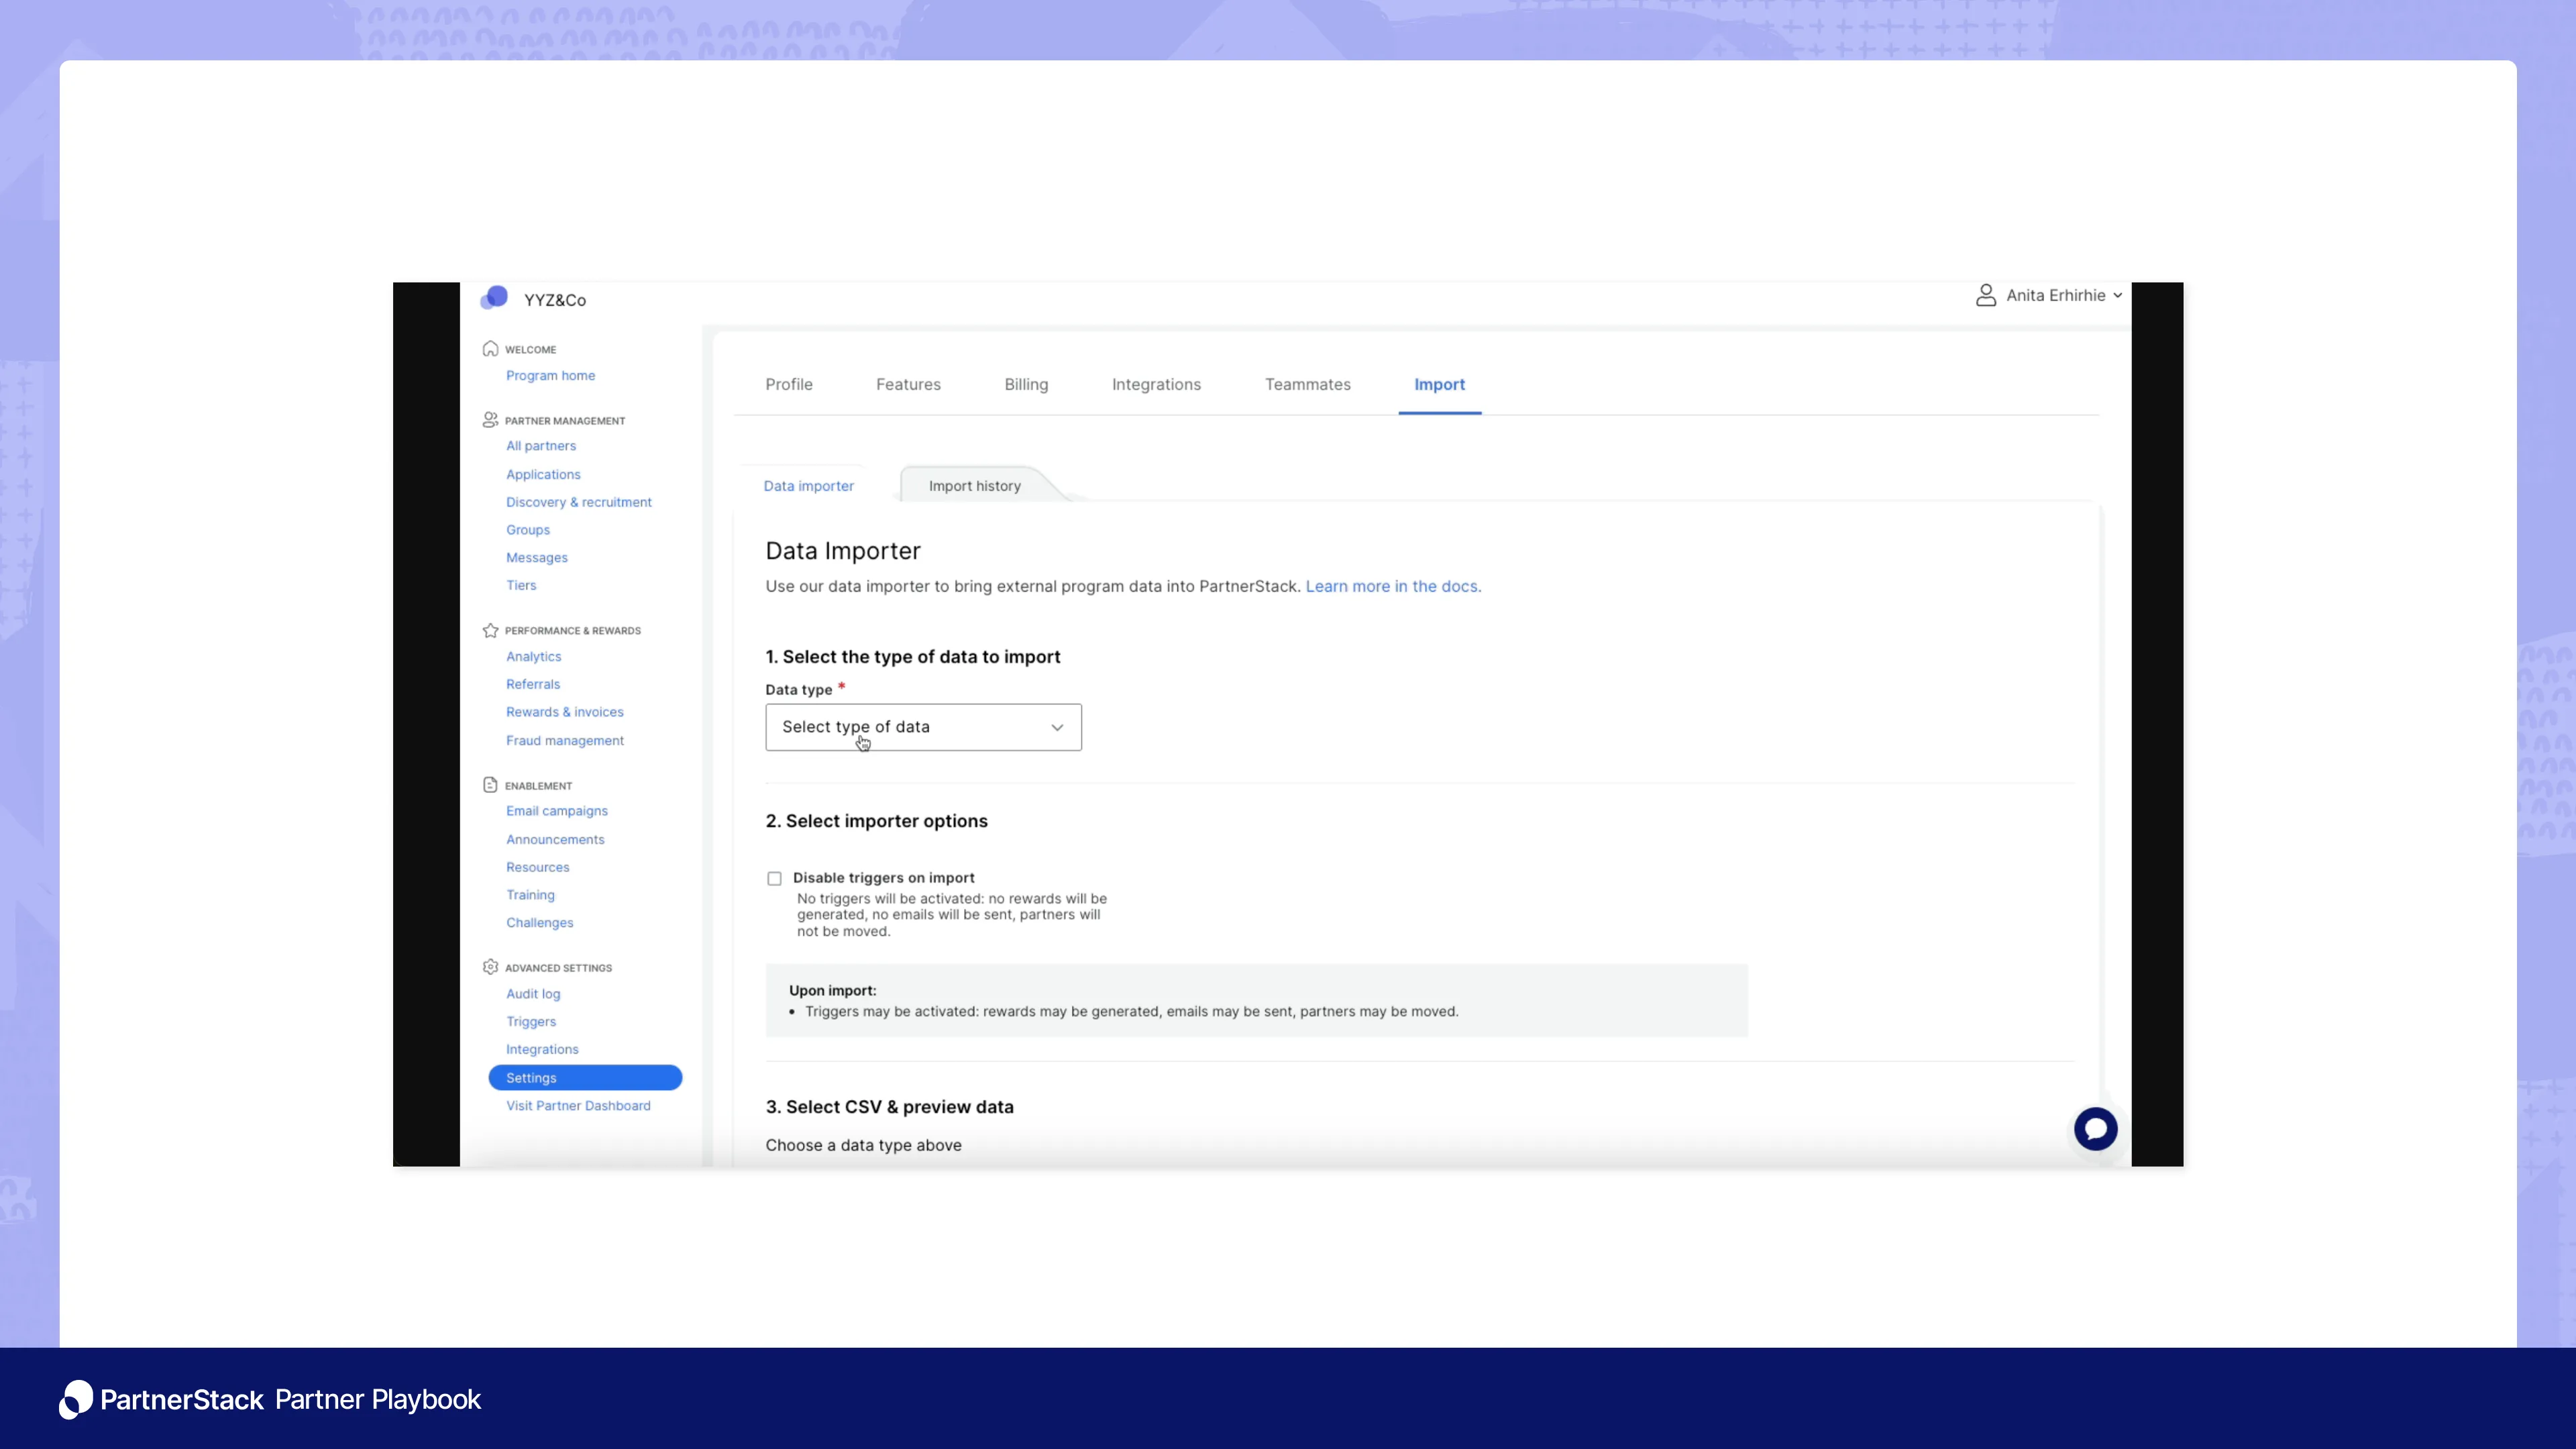The height and width of the screenshot is (1449, 2576).
Task: Click the Performance & Rewards star icon
Action: click(490, 630)
